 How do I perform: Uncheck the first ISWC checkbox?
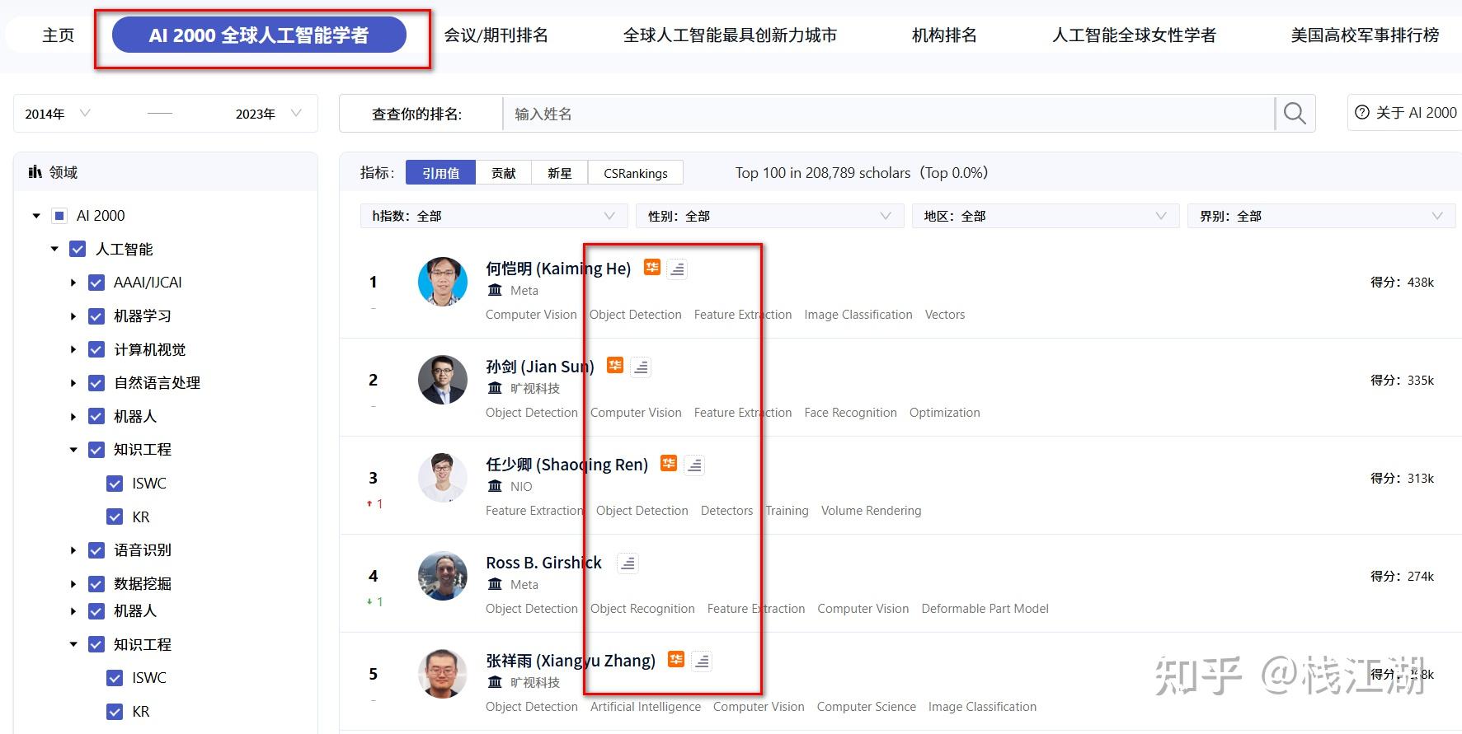(115, 484)
